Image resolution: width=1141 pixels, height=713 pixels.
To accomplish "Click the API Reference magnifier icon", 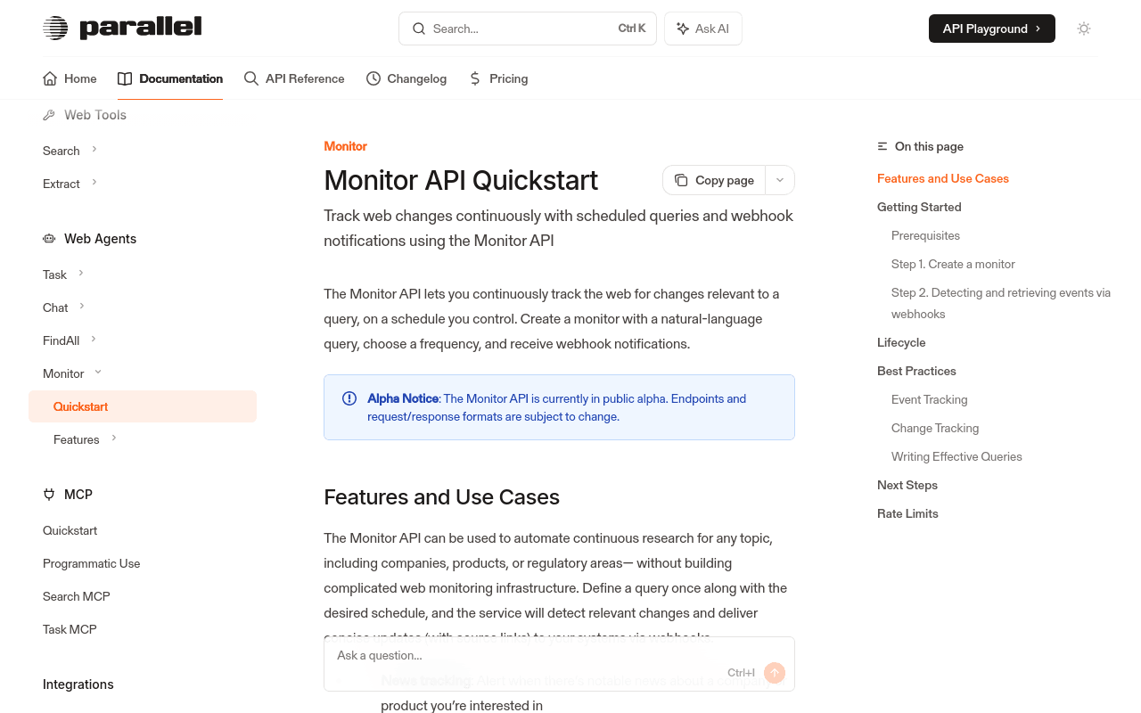I will coord(251,78).
